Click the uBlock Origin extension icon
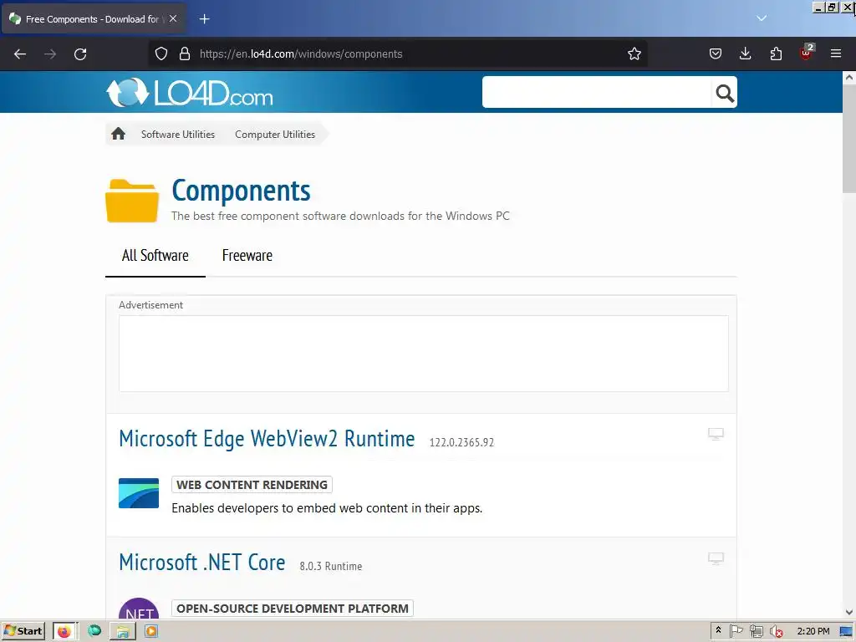Image resolution: width=856 pixels, height=642 pixels. pos(807,53)
